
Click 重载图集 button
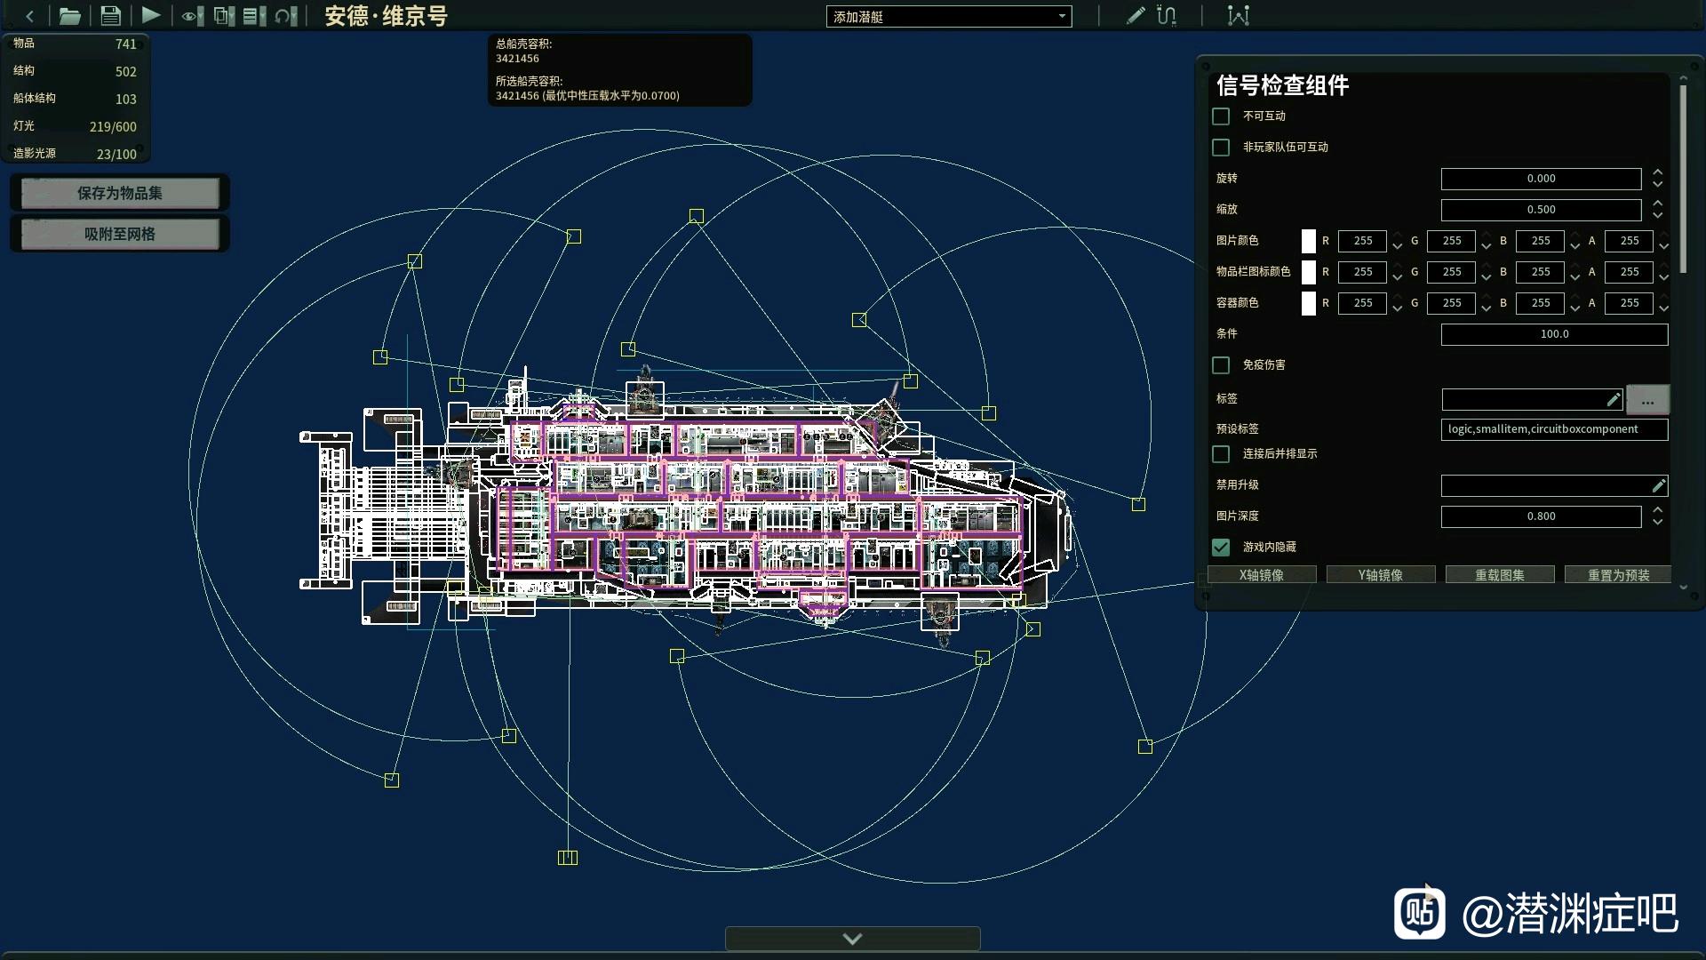pos(1500,575)
